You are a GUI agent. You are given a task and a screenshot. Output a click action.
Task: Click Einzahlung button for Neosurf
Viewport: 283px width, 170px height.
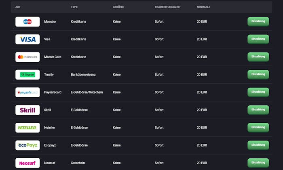258,163
